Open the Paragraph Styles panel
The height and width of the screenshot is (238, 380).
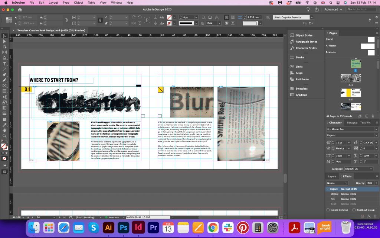306,42
